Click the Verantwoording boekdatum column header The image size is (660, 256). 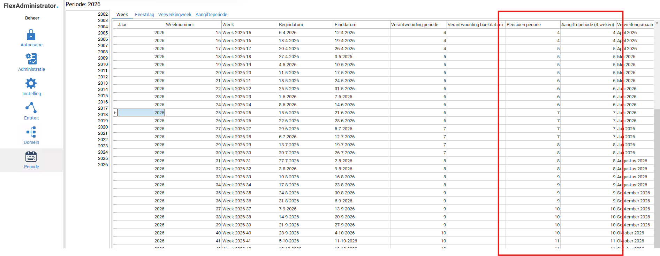pos(476,24)
